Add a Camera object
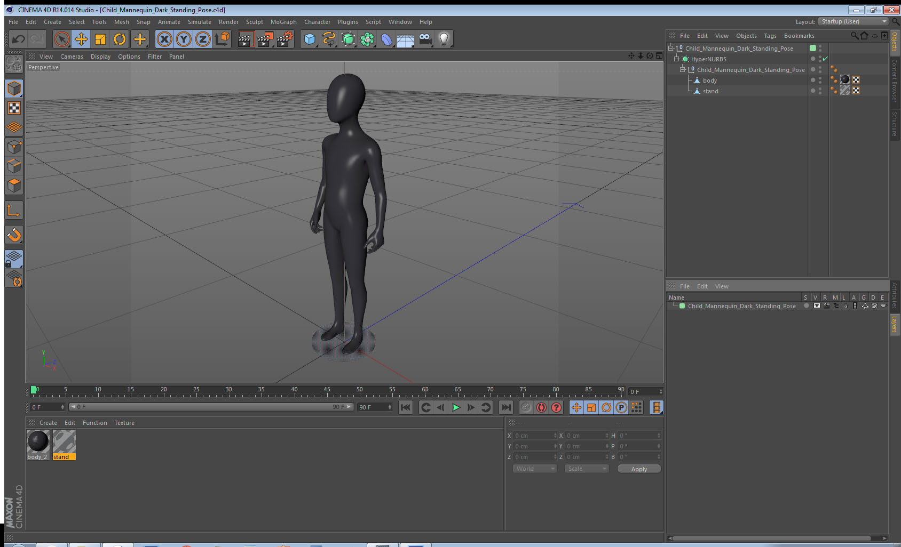Viewport: 901px width, 547px height. click(x=425, y=39)
